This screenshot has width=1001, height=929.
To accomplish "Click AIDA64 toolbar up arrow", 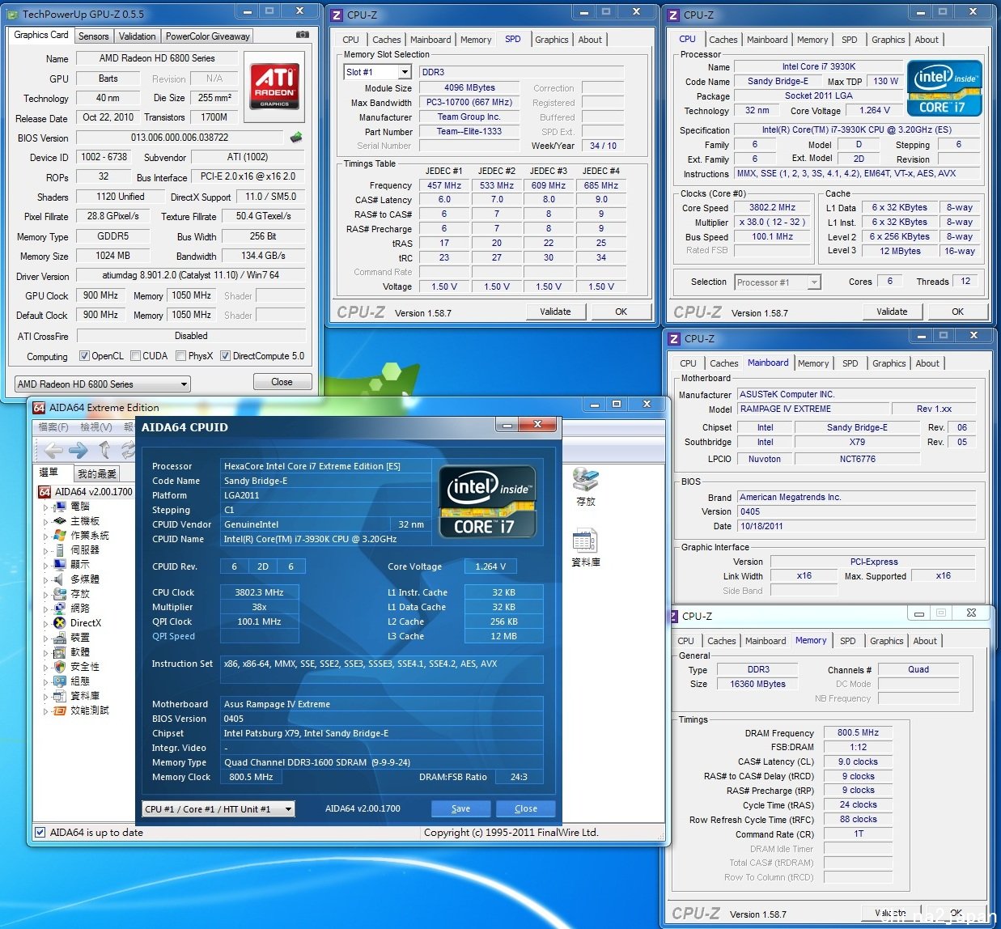I will click(x=104, y=450).
